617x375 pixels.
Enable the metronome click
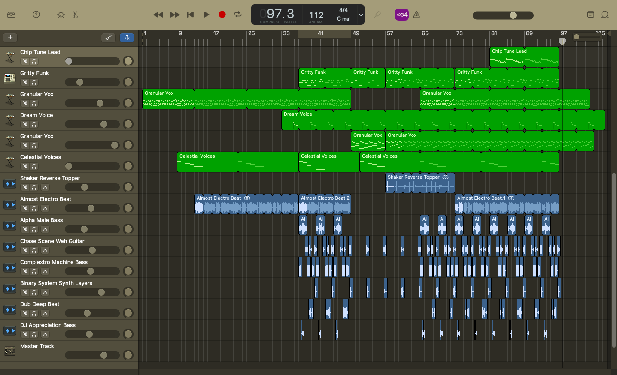pyautogui.click(x=416, y=15)
